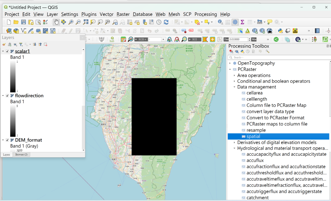Open the Layer menu
The height and width of the screenshot is (201, 331).
52,14
